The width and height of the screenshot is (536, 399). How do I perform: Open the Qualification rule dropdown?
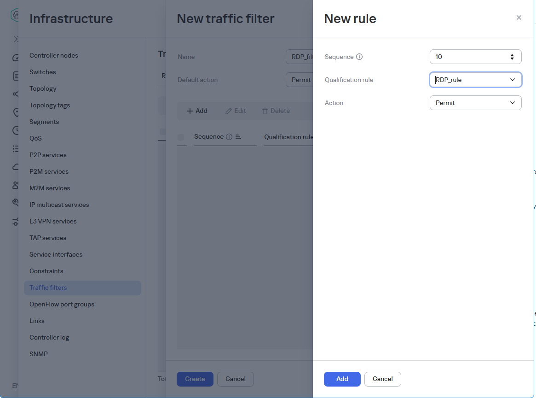click(x=475, y=80)
